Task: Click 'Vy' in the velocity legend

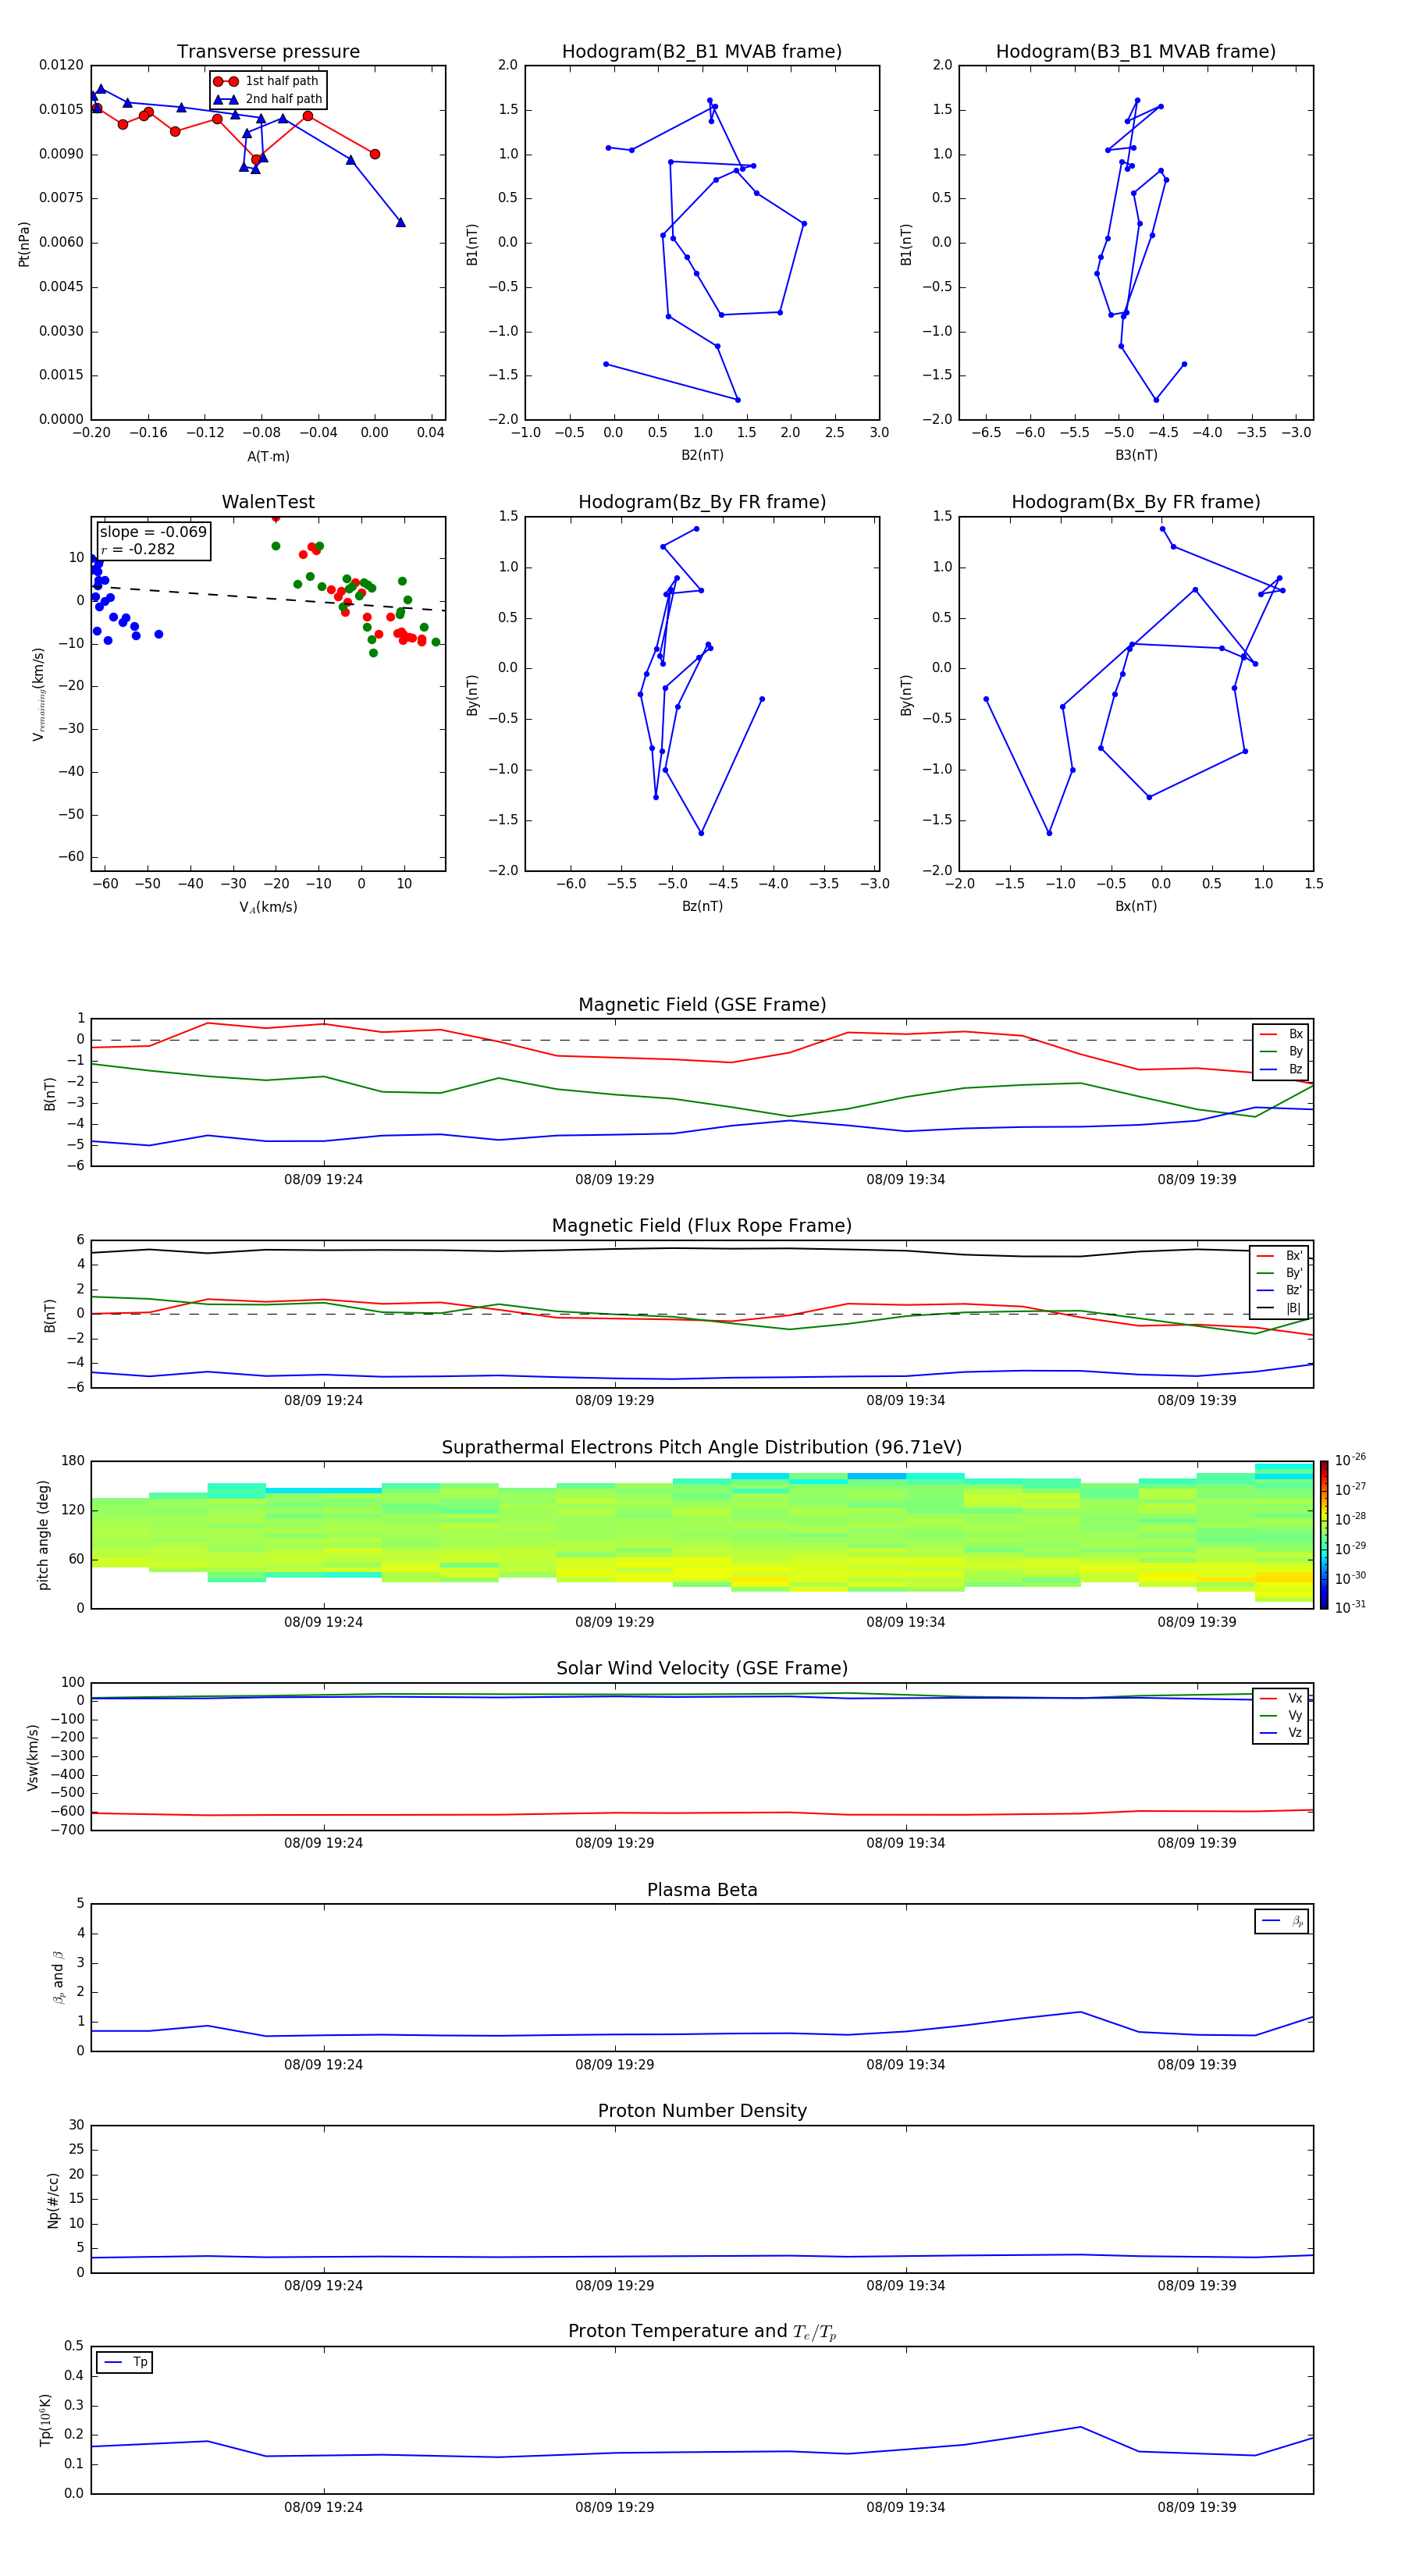Action: pos(1295,1716)
